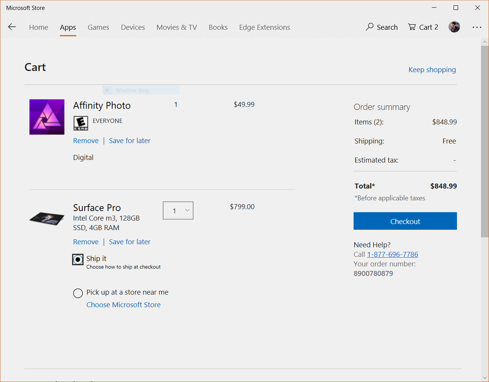Call the 1-877-696-7786 help number link
The image size is (489, 382).
tap(392, 255)
